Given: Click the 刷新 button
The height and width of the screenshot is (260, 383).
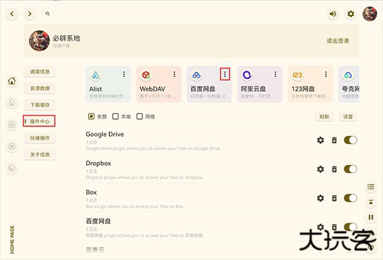Looking at the screenshot, I should [324, 117].
